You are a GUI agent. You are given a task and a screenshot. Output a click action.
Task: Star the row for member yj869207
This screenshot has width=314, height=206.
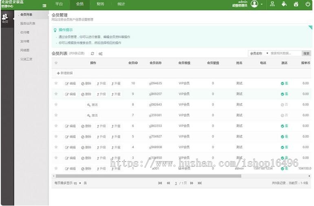[x=56, y=94]
